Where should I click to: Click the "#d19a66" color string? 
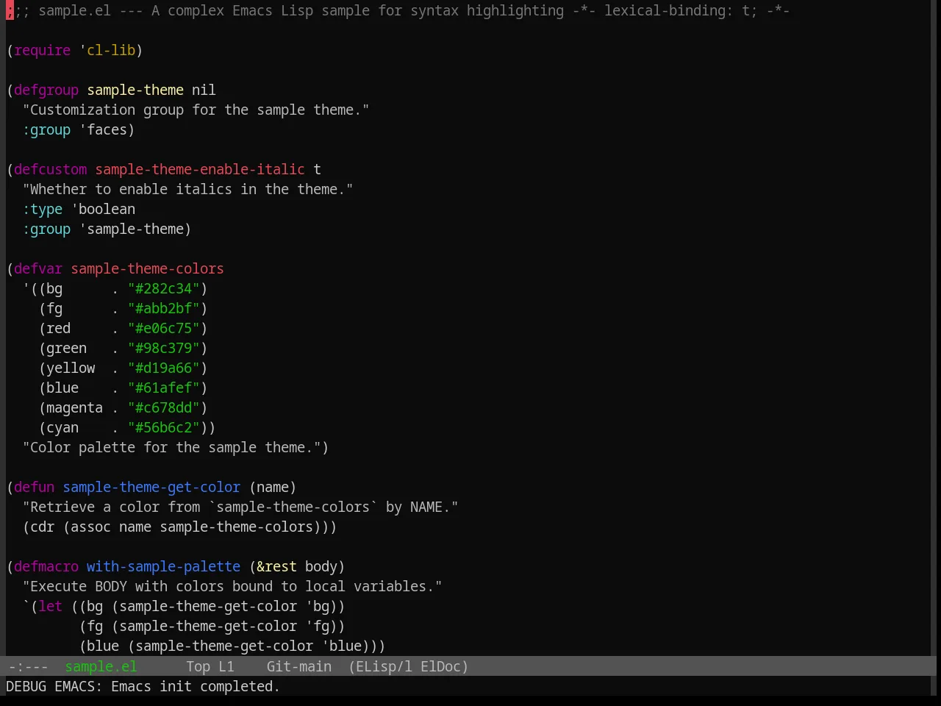point(163,368)
